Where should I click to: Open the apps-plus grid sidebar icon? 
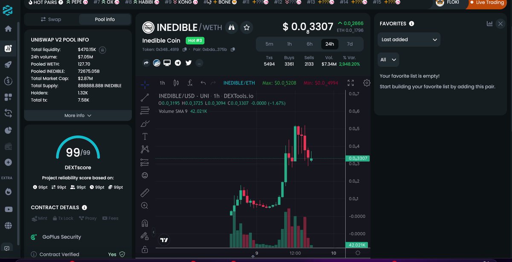[x=8, y=97]
